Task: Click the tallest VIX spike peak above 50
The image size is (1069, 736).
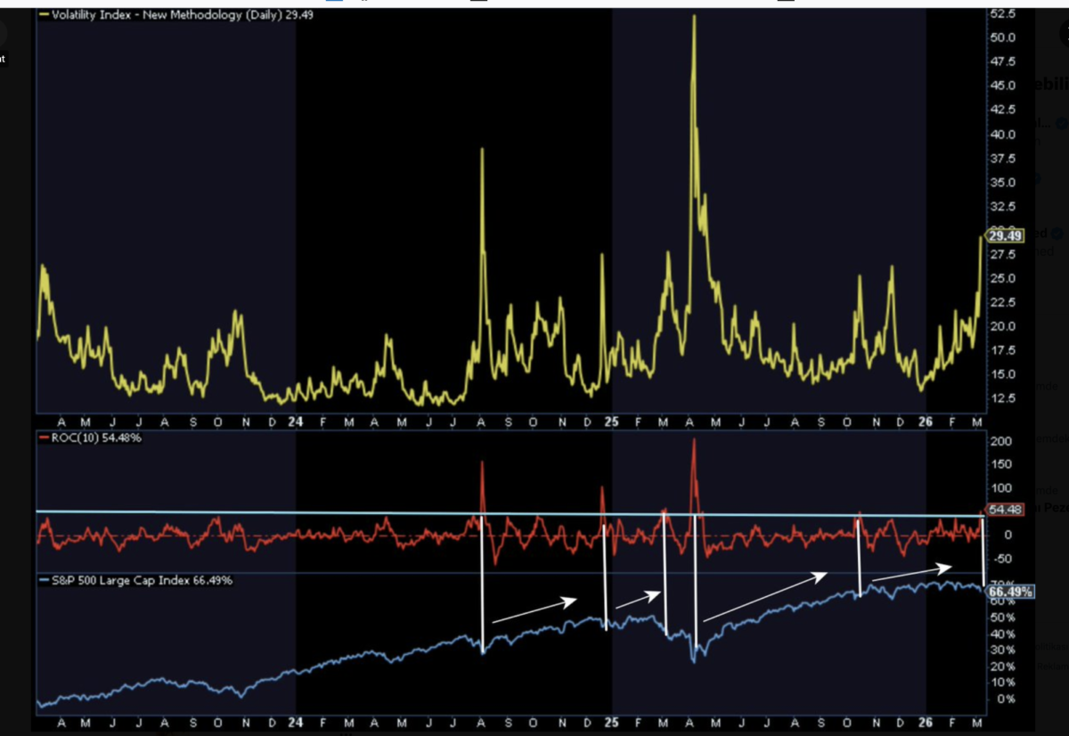Action: click(x=694, y=18)
